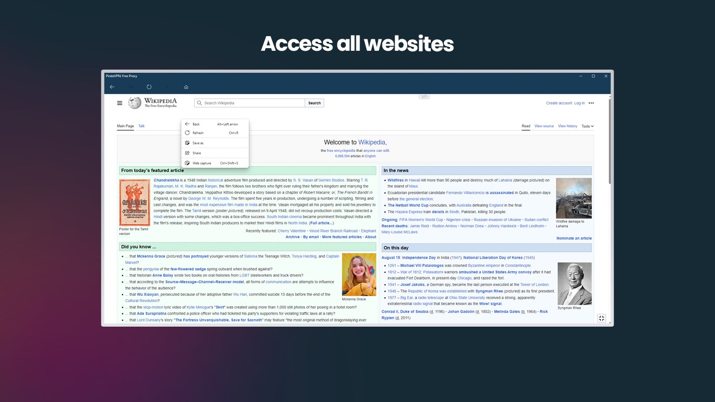Open the Lahaina wildfire damage photo
The image size is (715, 402).
574,198
